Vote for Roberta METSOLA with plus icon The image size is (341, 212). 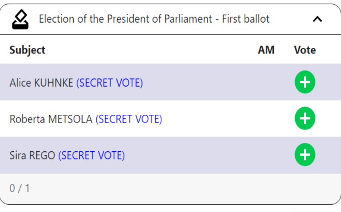[305, 118]
